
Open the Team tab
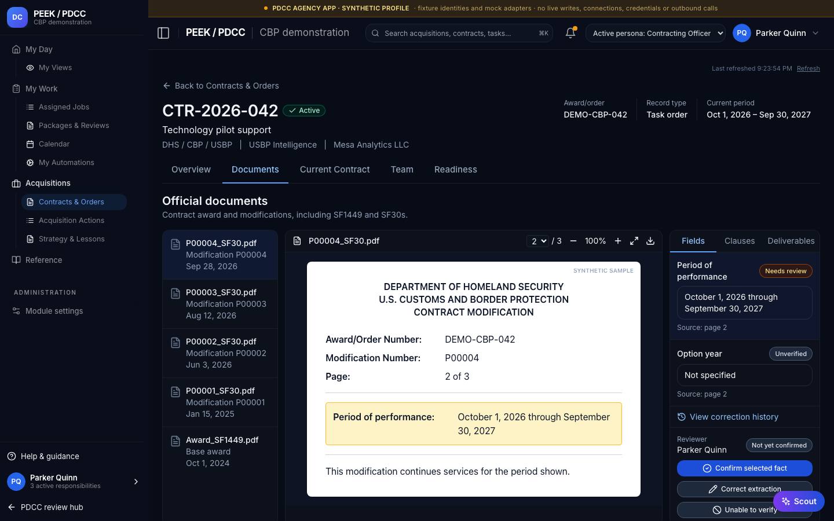402,170
